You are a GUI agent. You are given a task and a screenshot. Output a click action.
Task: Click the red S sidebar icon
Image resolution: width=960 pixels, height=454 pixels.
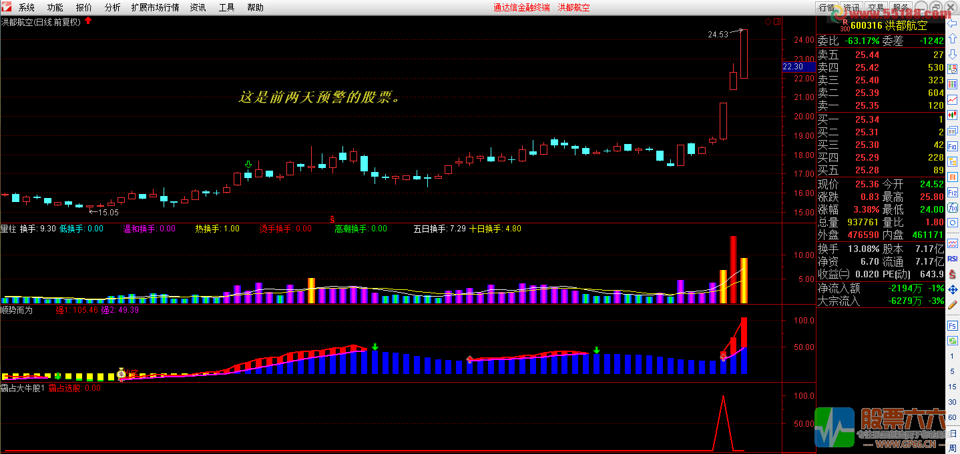point(953,274)
